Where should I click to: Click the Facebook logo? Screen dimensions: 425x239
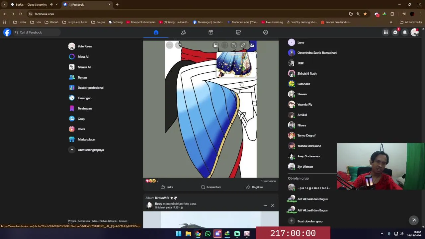pos(7,32)
